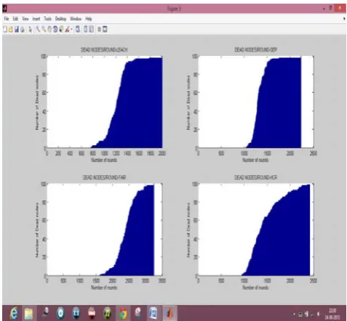Click the DEAD NODES/ROUND-FAIR plot title

[104, 177]
